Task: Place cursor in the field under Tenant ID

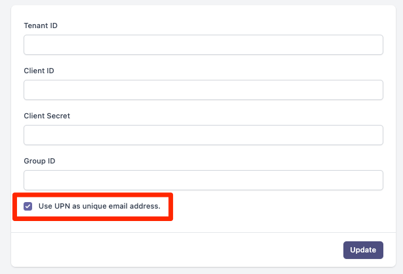Action: tap(203, 45)
